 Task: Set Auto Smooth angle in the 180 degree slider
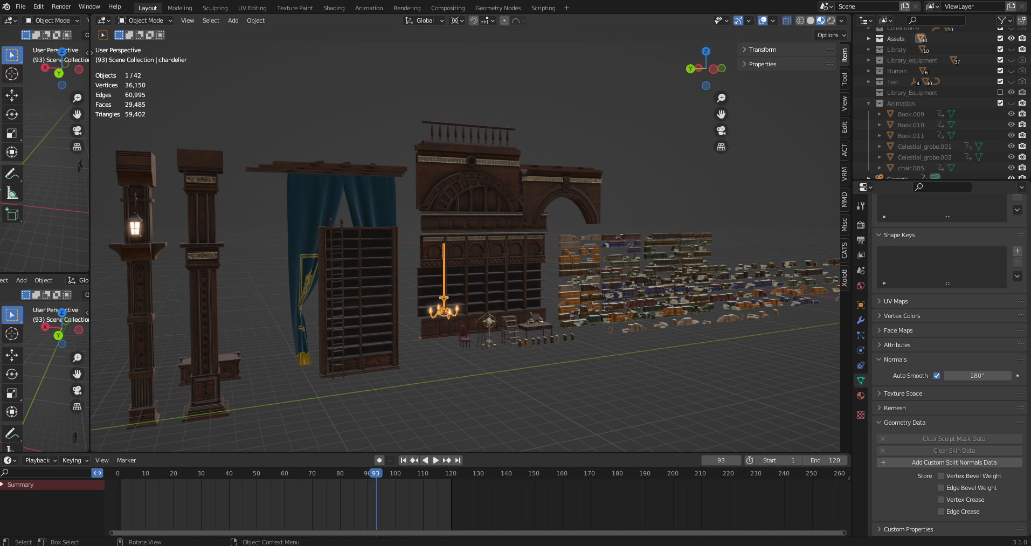(x=978, y=376)
